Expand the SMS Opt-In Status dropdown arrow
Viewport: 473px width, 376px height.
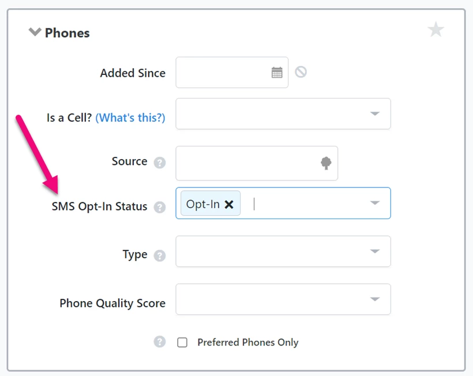(376, 204)
